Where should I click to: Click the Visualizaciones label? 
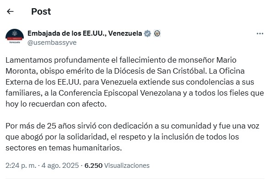pyautogui.click(x=127, y=166)
